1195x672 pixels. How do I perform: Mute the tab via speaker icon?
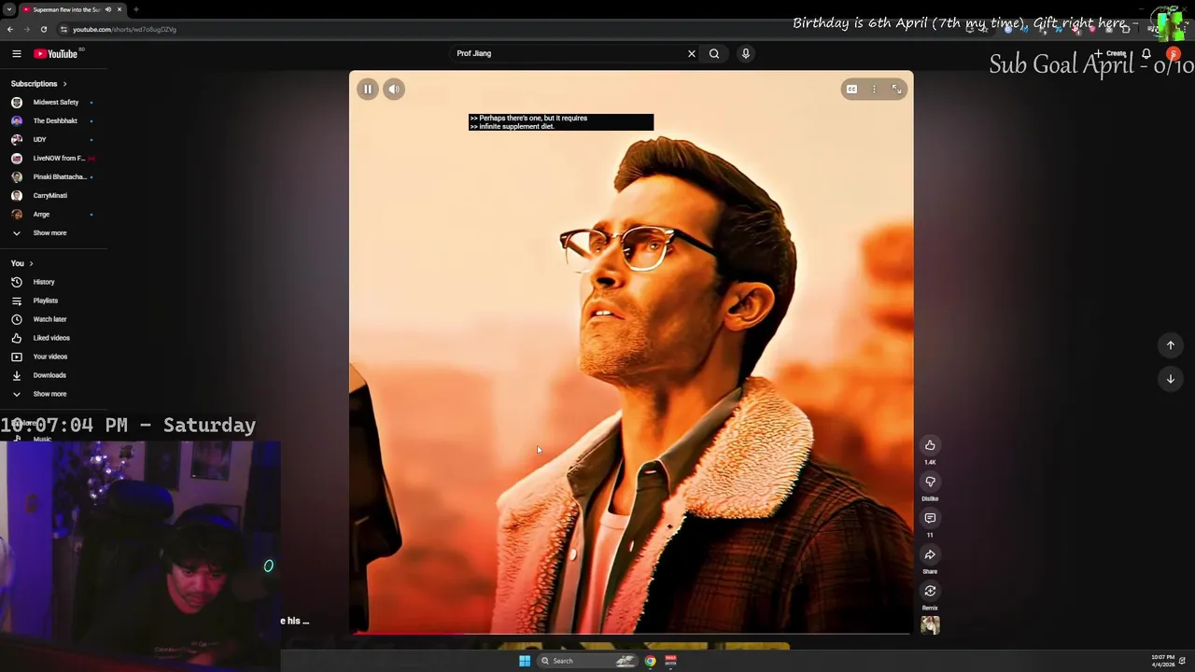(x=108, y=9)
